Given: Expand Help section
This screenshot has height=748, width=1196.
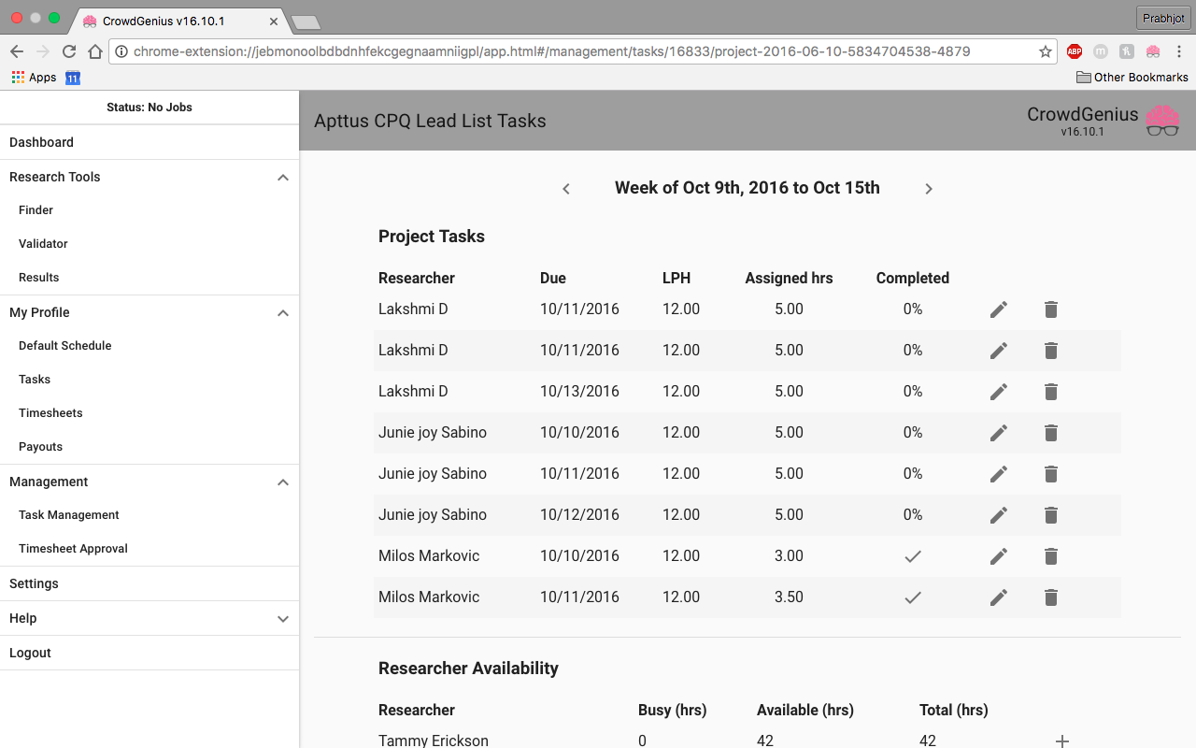Looking at the screenshot, I should [x=283, y=619].
